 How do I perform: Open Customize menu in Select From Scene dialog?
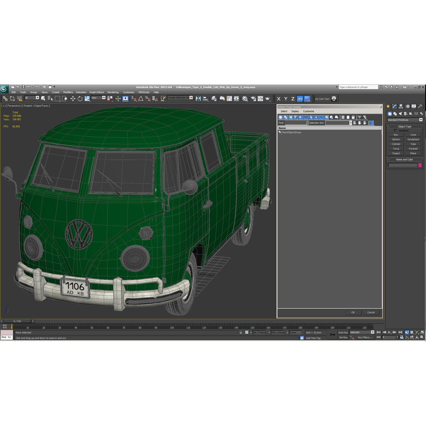tap(308, 111)
